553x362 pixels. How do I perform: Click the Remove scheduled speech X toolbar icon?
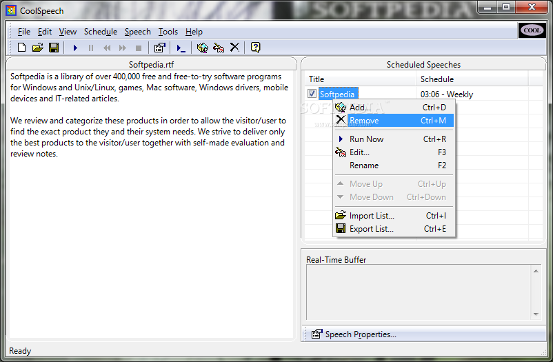click(x=234, y=48)
